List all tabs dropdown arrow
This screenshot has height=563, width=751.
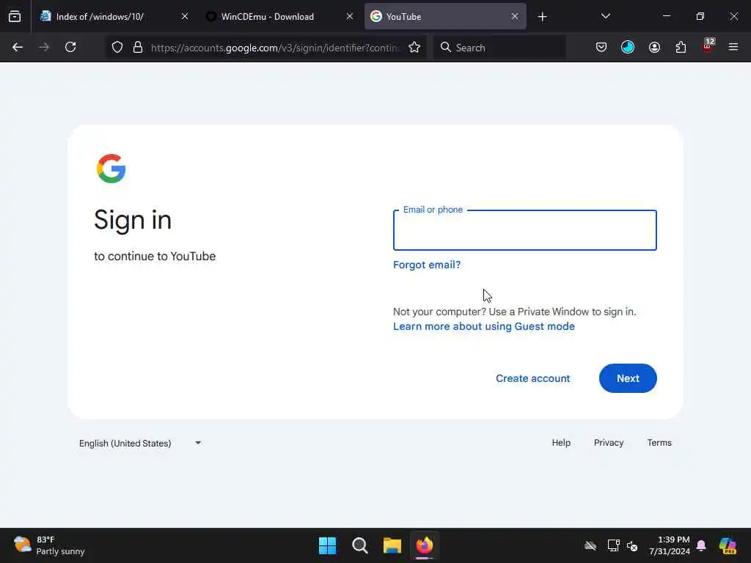click(x=605, y=17)
